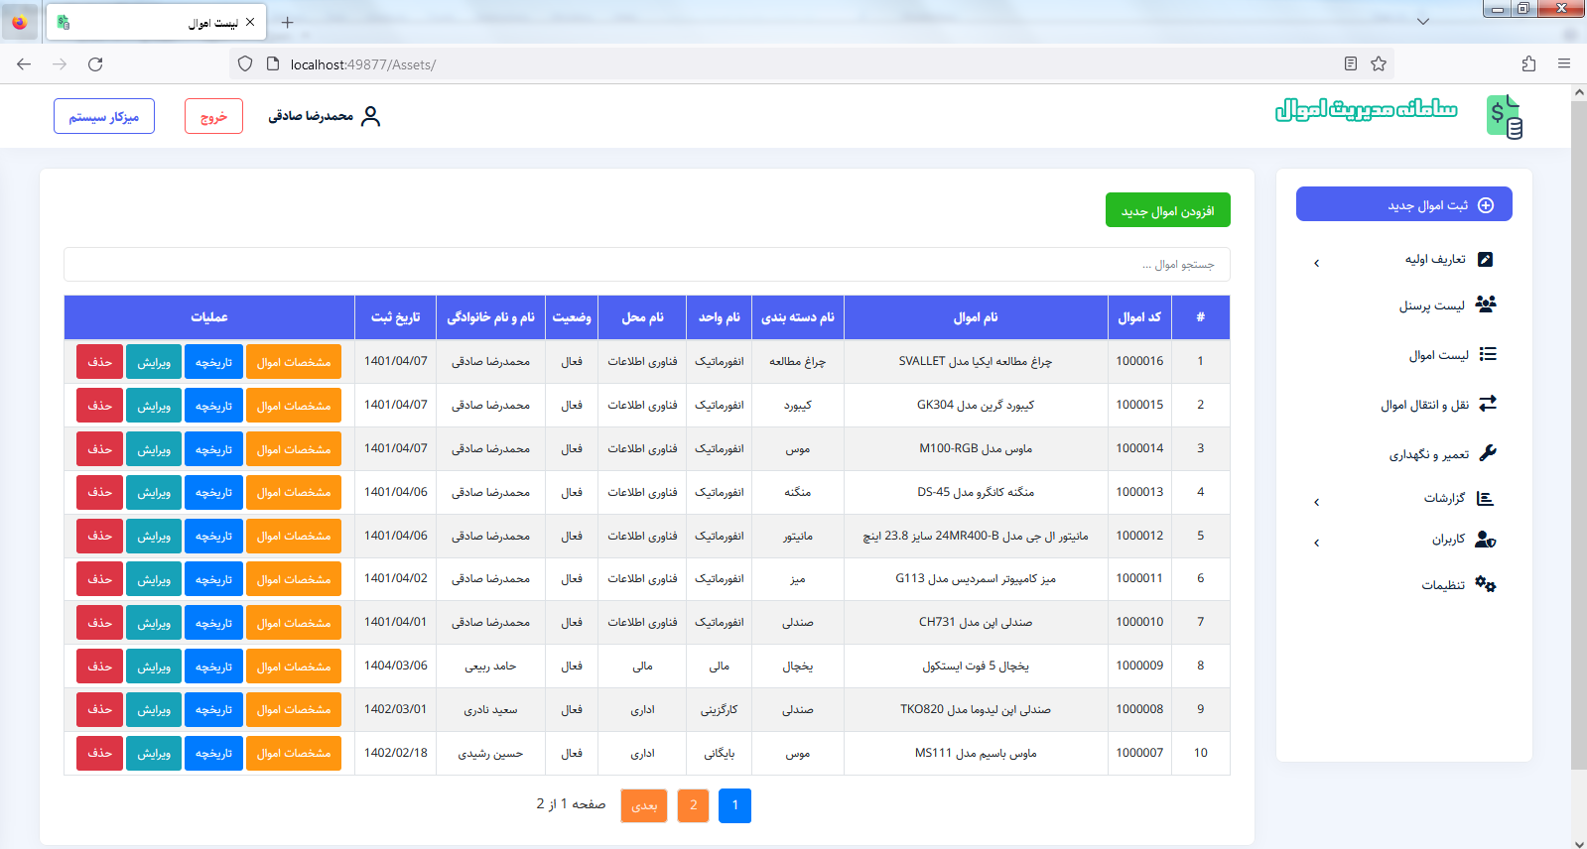Click the page vertical scrollbar
Screen dimensions: 1587x849
coord(1578,436)
